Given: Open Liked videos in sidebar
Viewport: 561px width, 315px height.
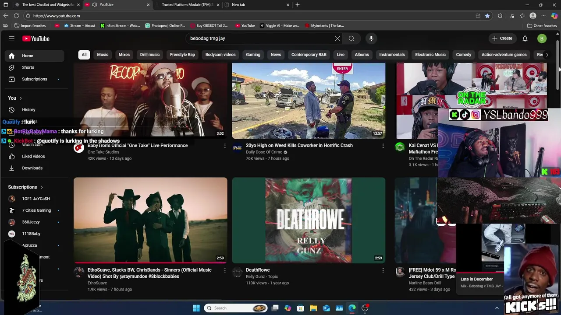Looking at the screenshot, I should tap(34, 156).
